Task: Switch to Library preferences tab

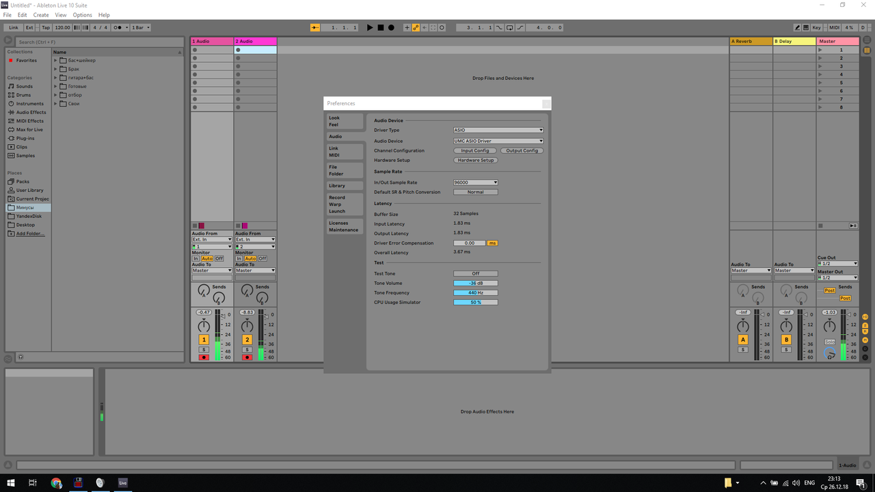Action: [345, 186]
